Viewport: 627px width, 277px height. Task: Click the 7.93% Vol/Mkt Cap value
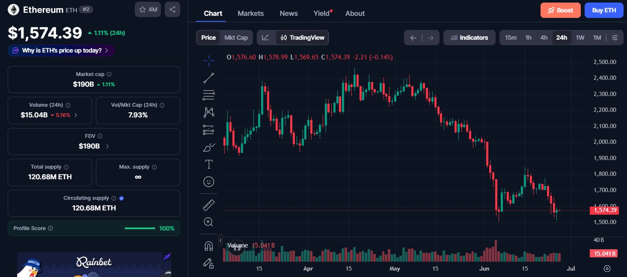pos(138,115)
